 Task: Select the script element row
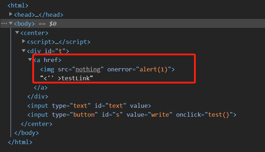[58, 42]
